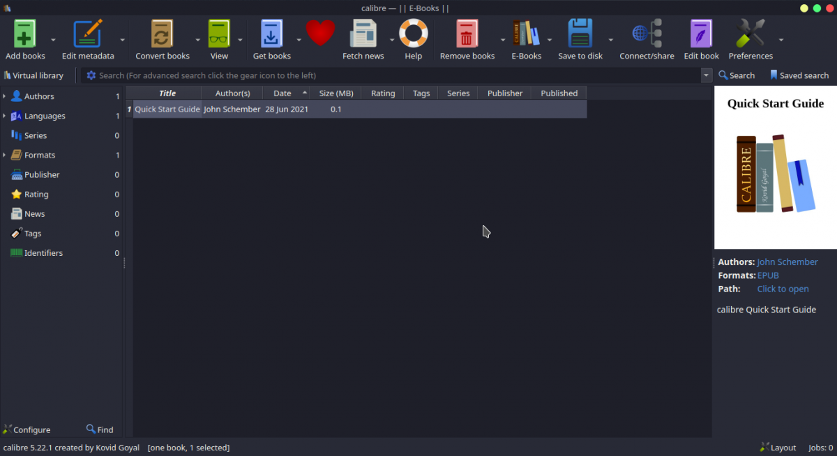Click the John Schember author link
This screenshot has height=456, width=837.
coord(787,262)
